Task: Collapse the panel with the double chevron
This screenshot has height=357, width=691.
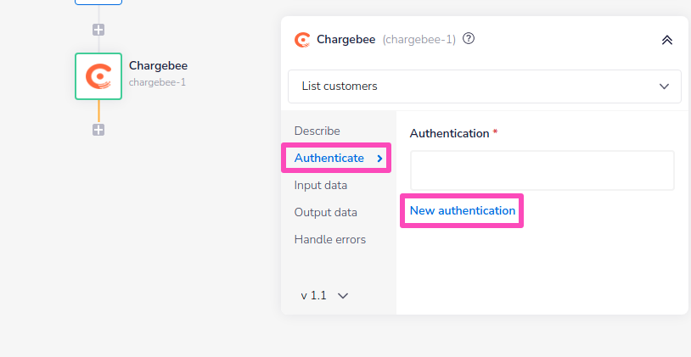Action: tap(666, 40)
